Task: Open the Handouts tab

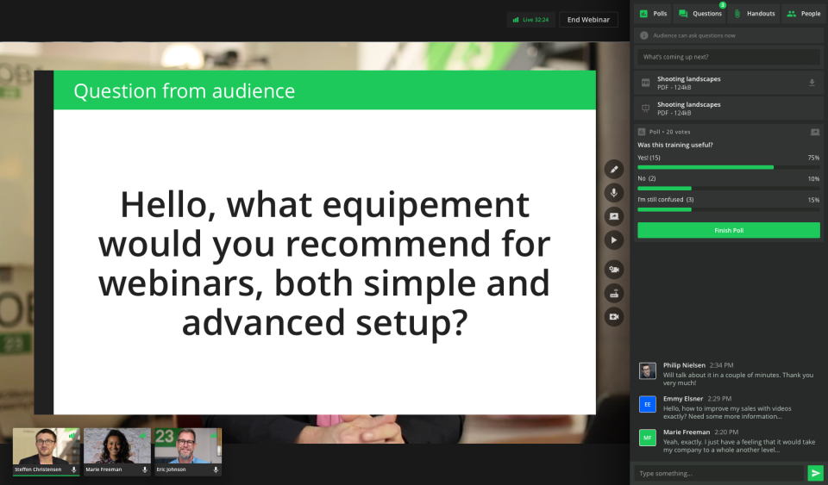Action: (754, 14)
